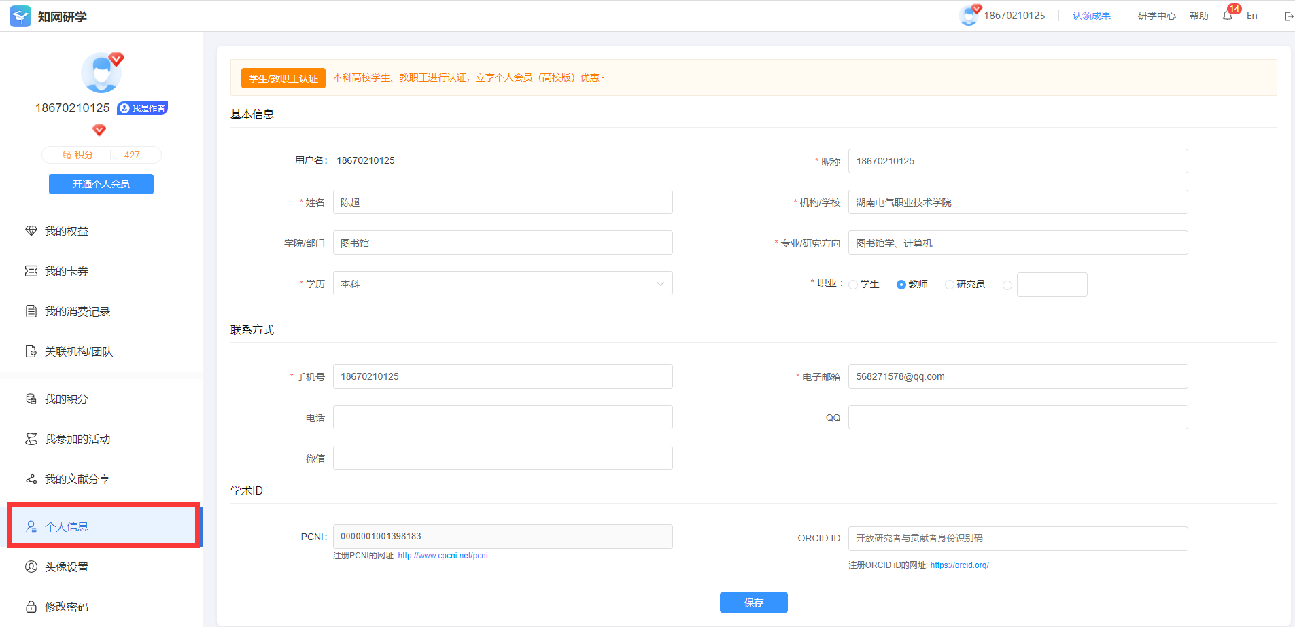Open the notification bell with badge 14
Image resolution: width=1295 pixels, height=627 pixels.
[1228, 16]
